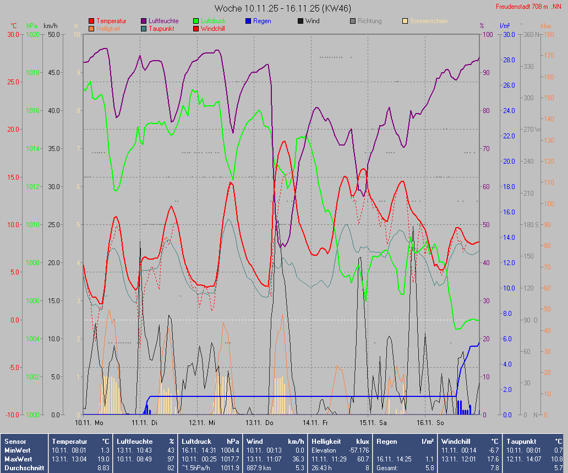Click the orange Helligkeit legend swatch
The image size is (568, 473).
[91, 28]
